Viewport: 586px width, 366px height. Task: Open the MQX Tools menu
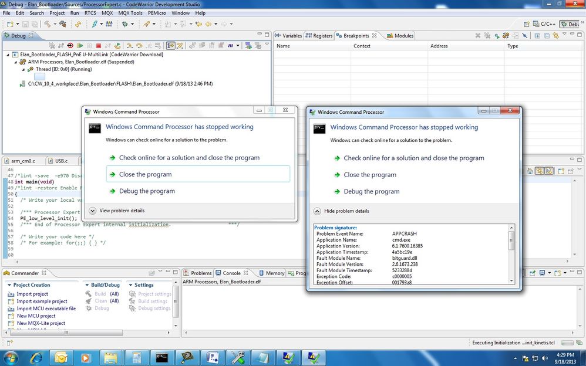point(130,13)
